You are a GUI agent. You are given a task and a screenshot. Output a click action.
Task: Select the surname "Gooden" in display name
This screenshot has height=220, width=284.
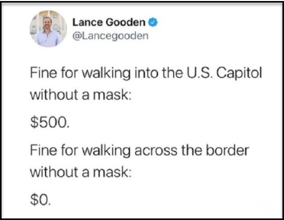tap(126, 22)
